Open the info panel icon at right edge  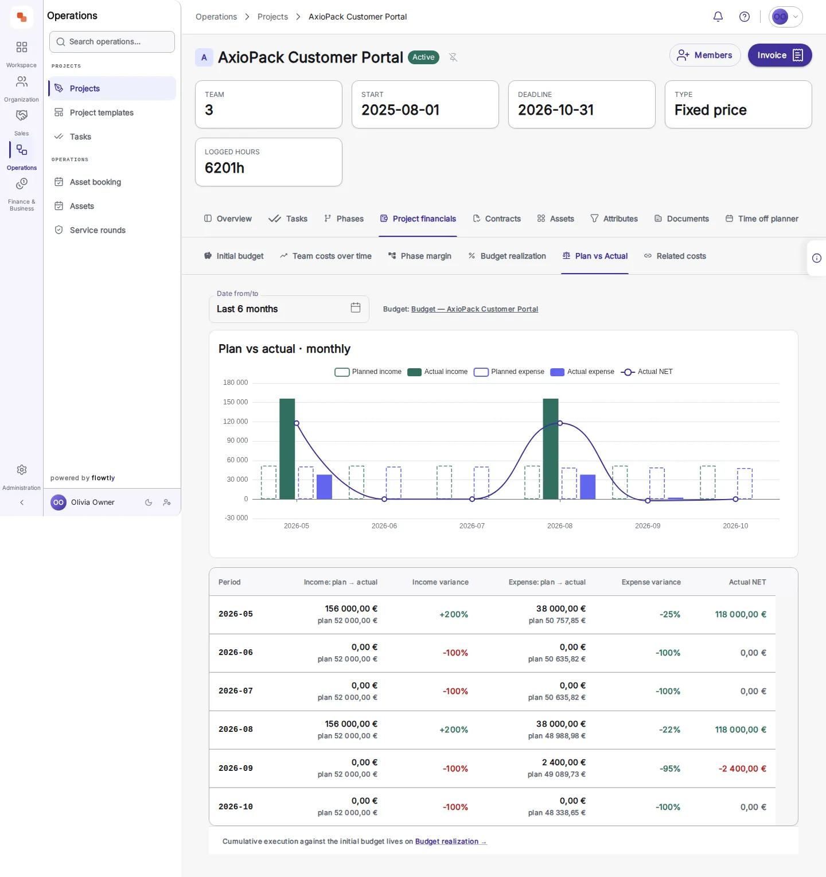point(817,258)
